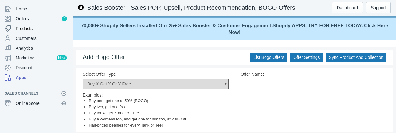Click List Bogo Offers button

269,57
